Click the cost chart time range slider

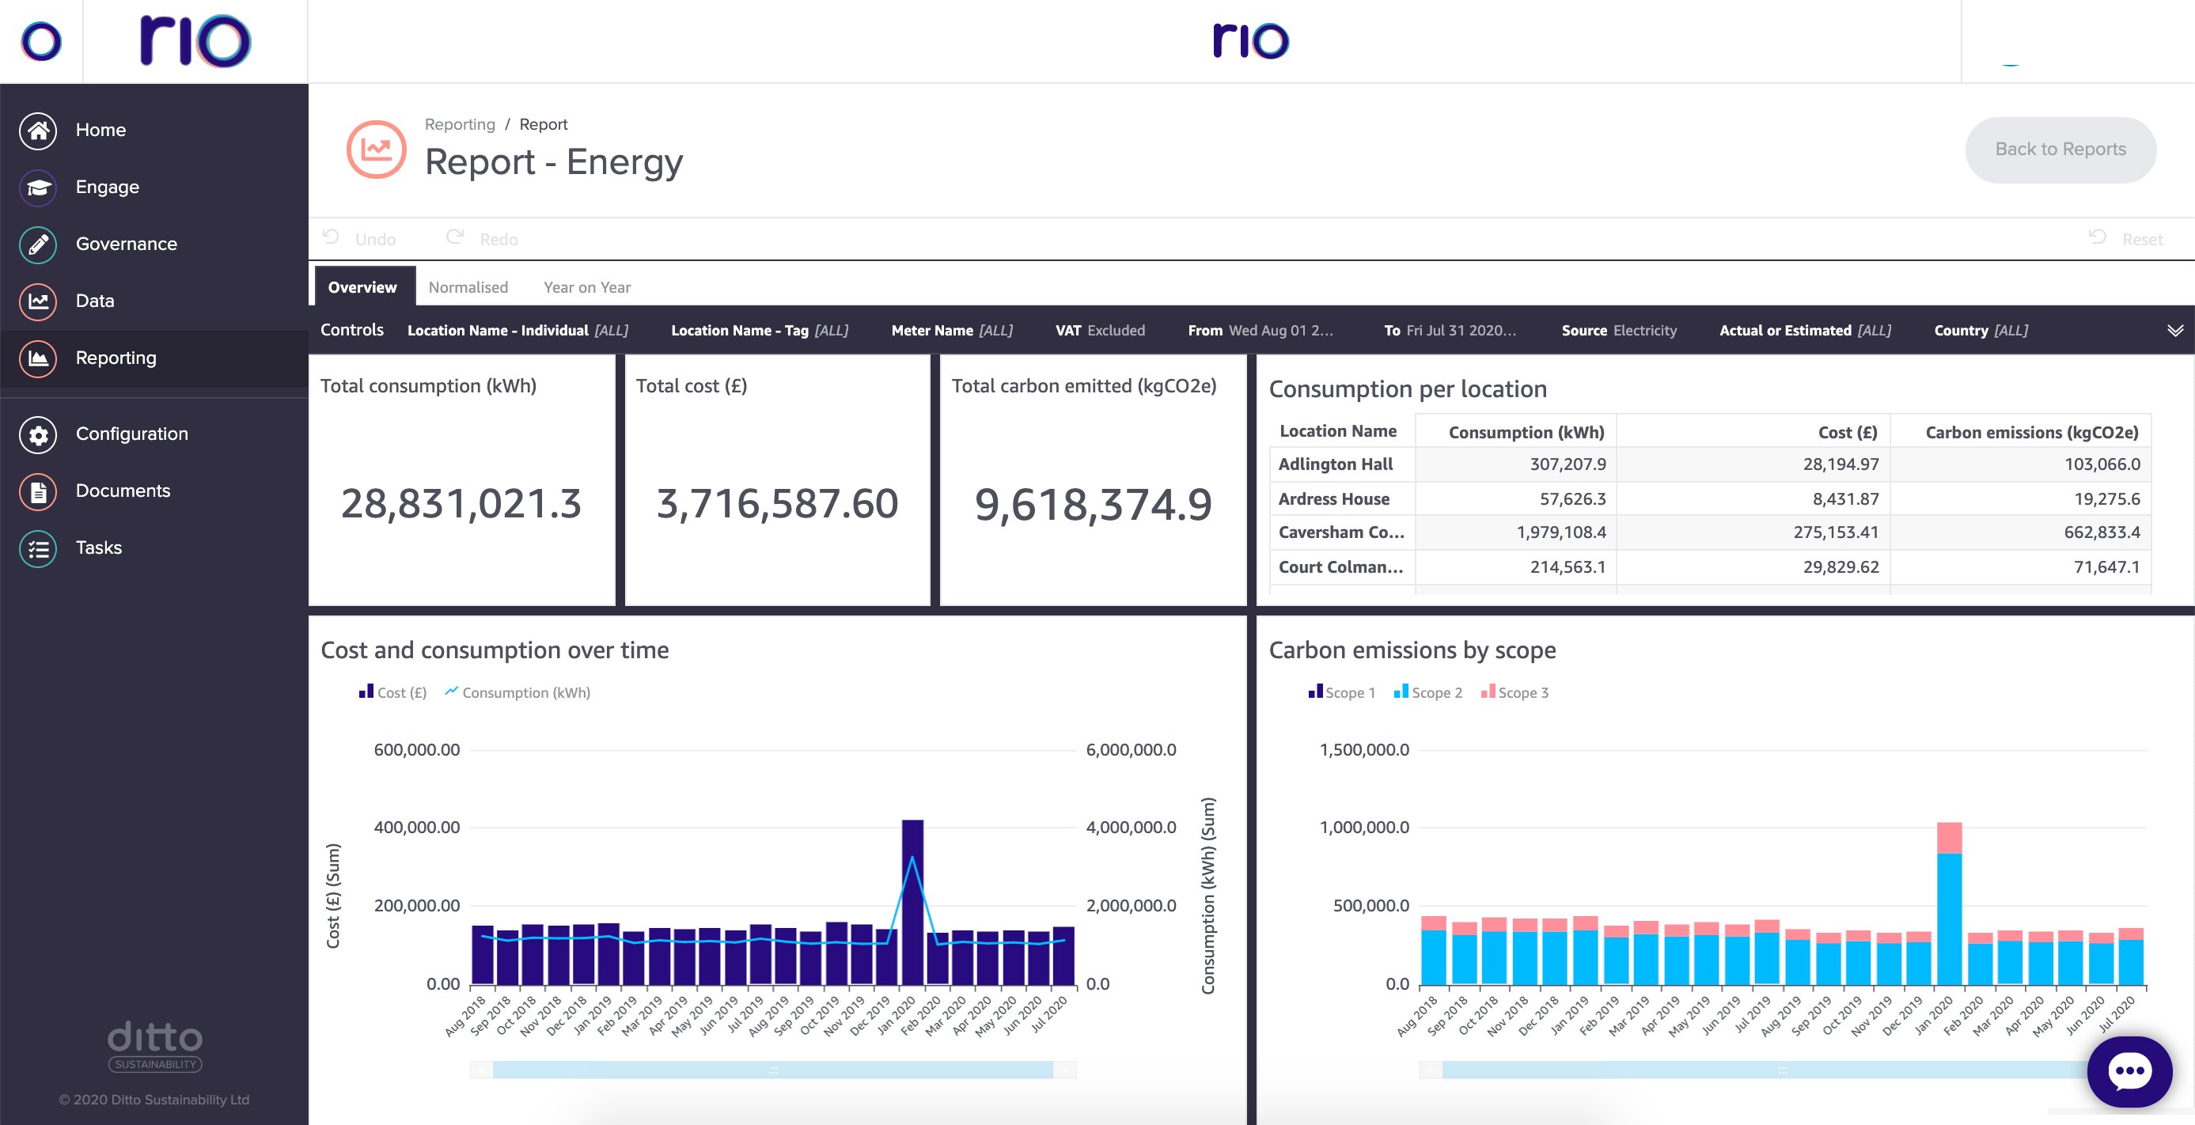tap(772, 1070)
